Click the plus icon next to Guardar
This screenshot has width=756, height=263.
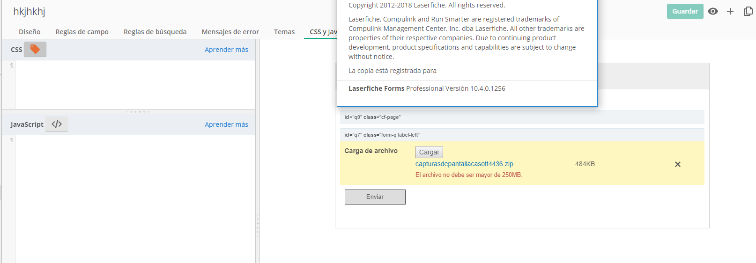[730, 11]
